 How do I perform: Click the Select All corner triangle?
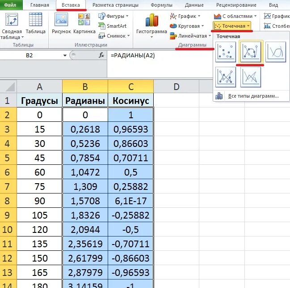pyautogui.click(x=8, y=86)
